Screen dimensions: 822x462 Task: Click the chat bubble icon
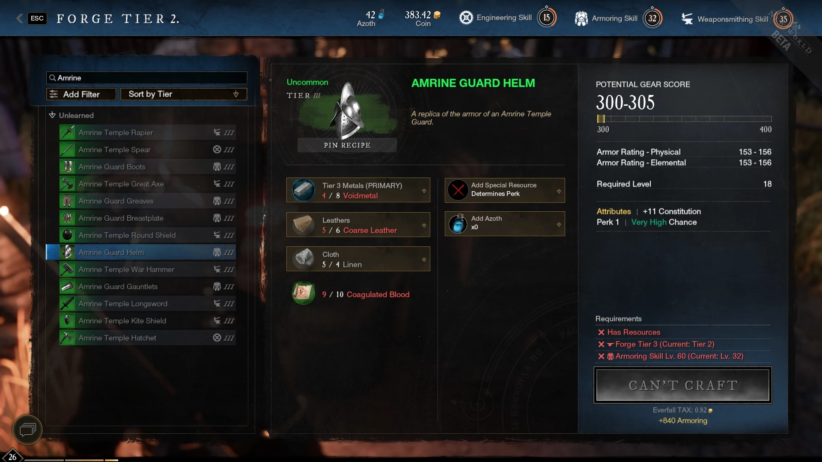coord(27,429)
